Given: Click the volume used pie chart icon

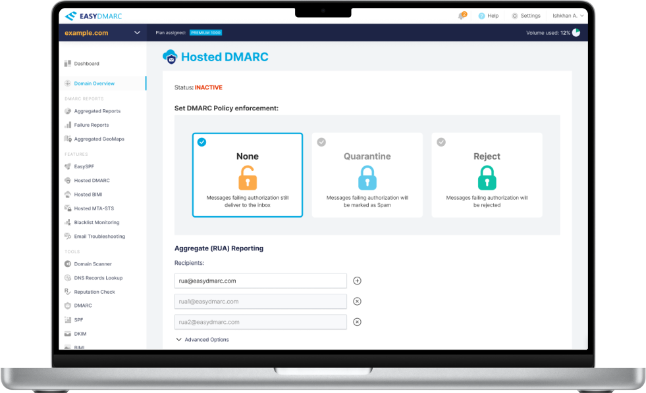Looking at the screenshot, I should point(576,33).
